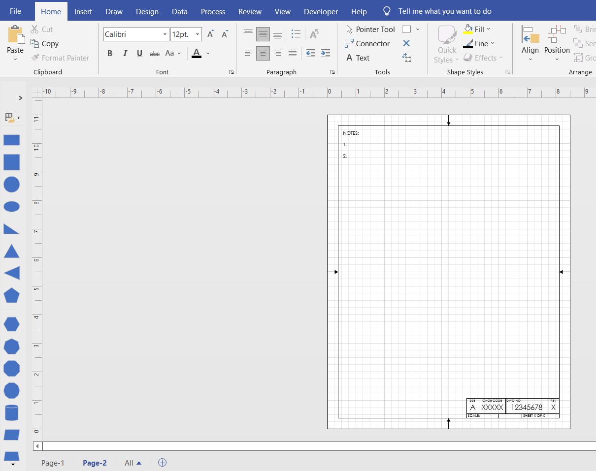Click the Paste clipboard icon
596x471 pixels.
[15, 35]
